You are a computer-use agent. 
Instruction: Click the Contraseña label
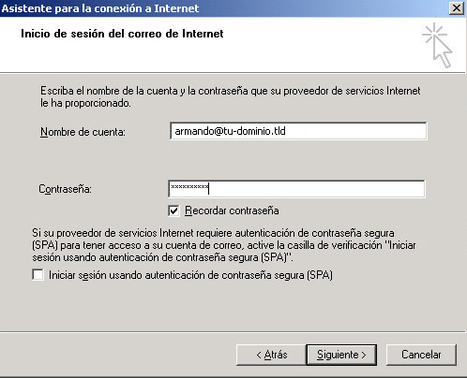pyautogui.click(x=65, y=189)
